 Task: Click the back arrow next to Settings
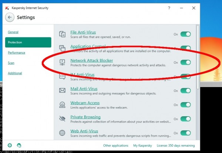point(10,17)
